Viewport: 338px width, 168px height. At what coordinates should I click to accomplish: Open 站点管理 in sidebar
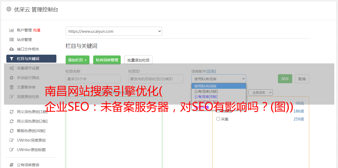point(24,40)
